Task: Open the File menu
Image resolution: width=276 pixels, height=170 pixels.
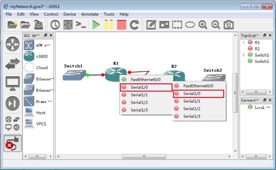Action: [x=9, y=14]
